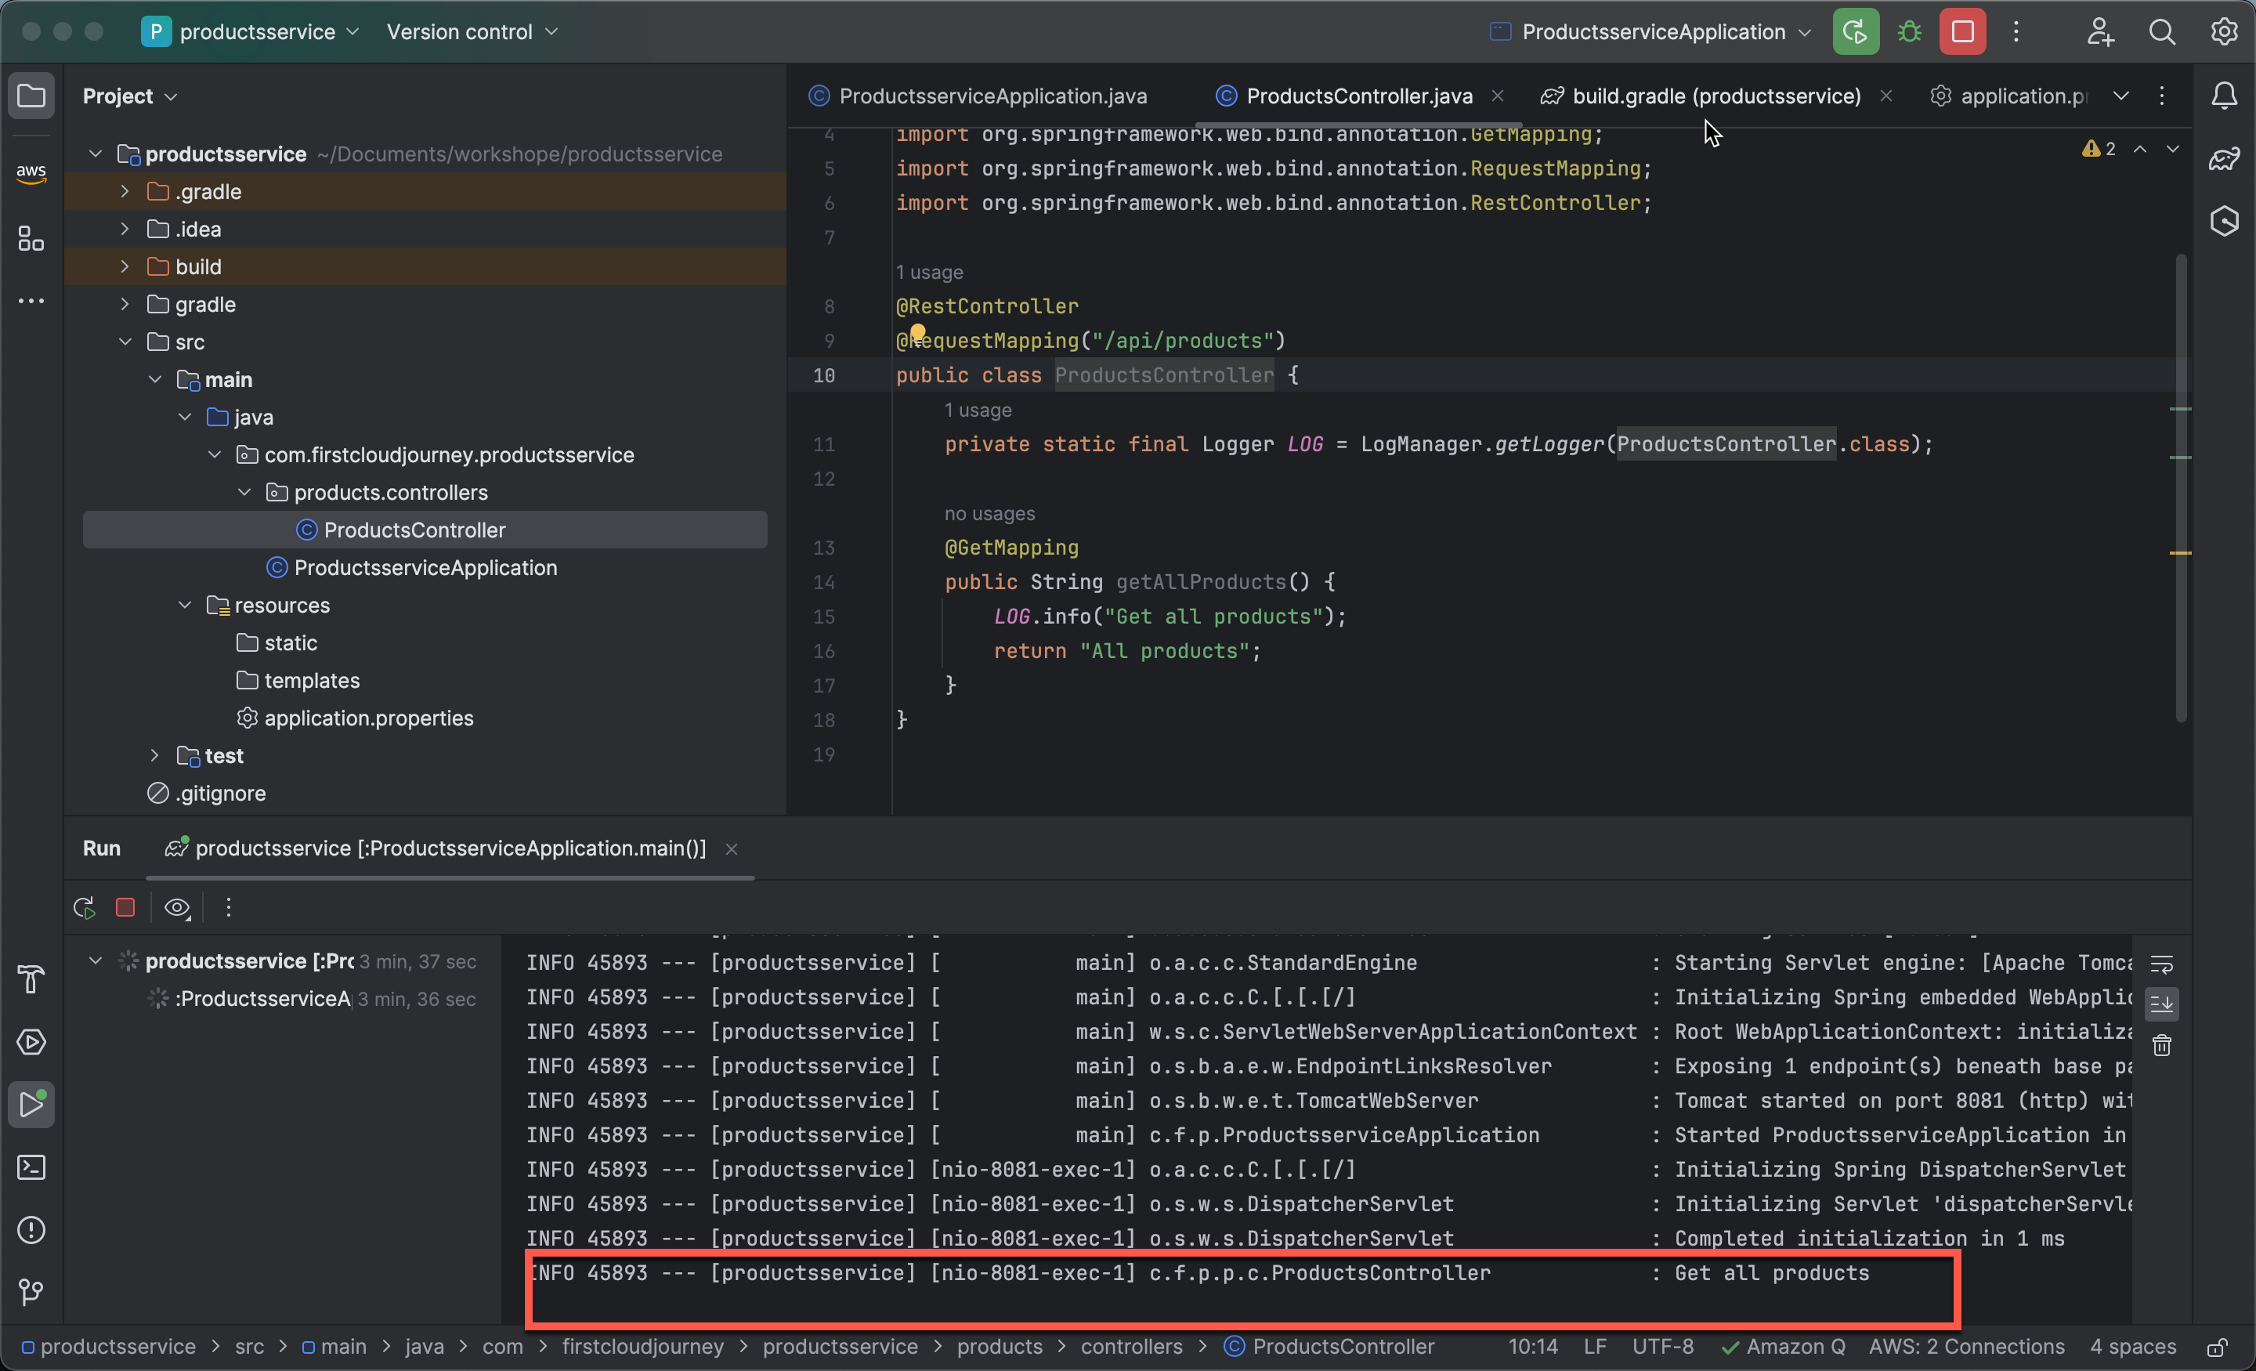Open the productsservice project dropdown
This screenshot has height=1371, width=2256.
pyautogui.click(x=251, y=32)
